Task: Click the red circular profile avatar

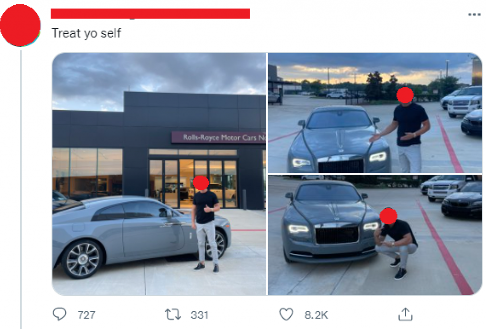Action: click(20, 25)
